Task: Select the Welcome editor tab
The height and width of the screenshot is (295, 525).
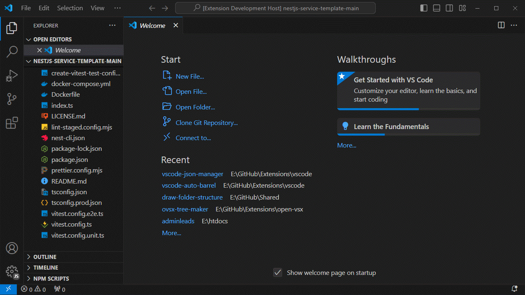Action: (x=153, y=25)
